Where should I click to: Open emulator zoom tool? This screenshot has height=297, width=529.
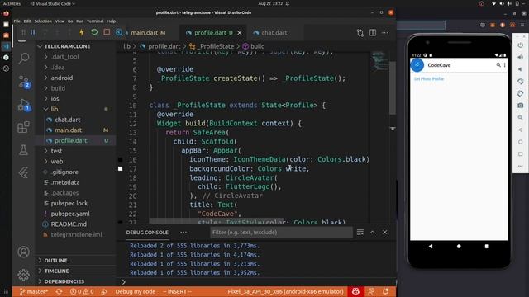coord(520,117)
